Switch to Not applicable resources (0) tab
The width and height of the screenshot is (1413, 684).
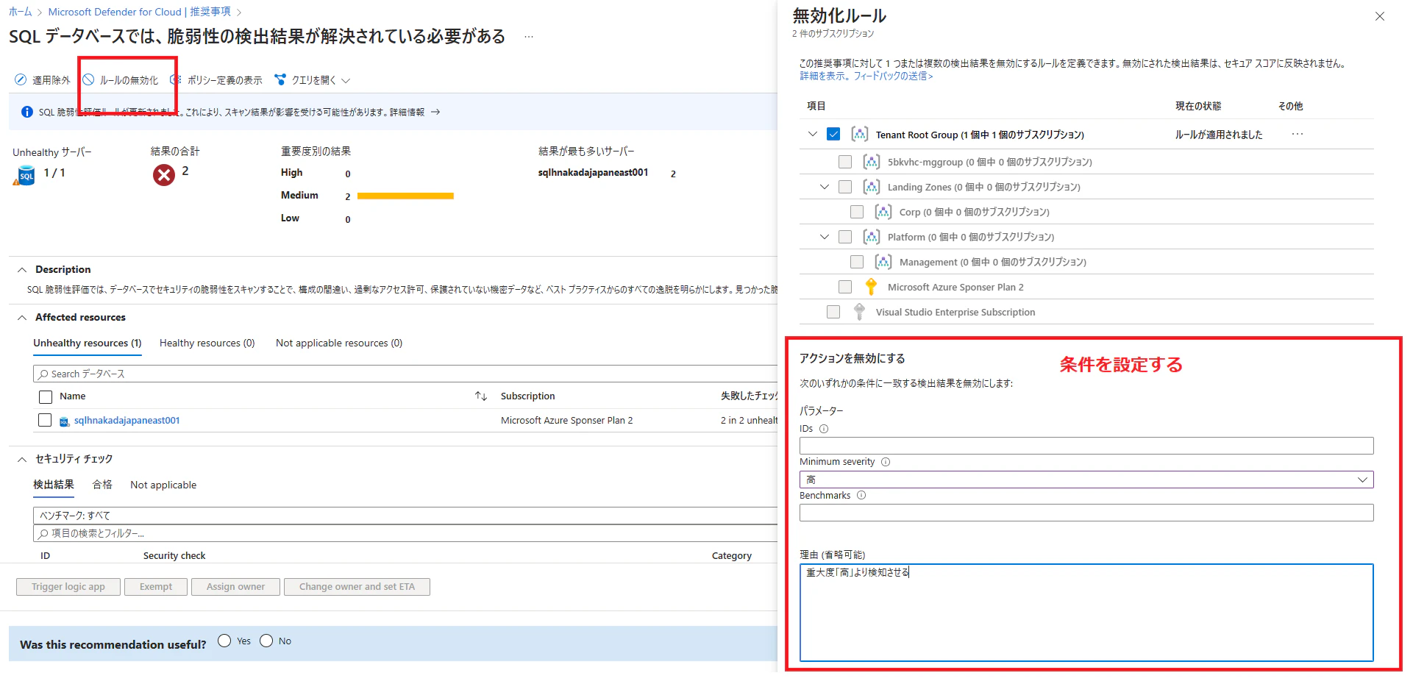pos(339,343)
